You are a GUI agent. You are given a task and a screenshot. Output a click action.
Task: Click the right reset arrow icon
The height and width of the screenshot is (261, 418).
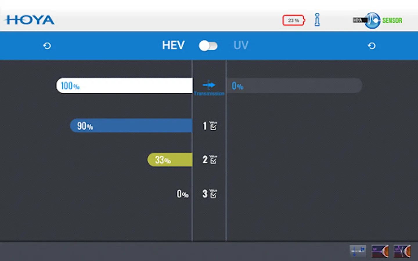pos(372,46)
